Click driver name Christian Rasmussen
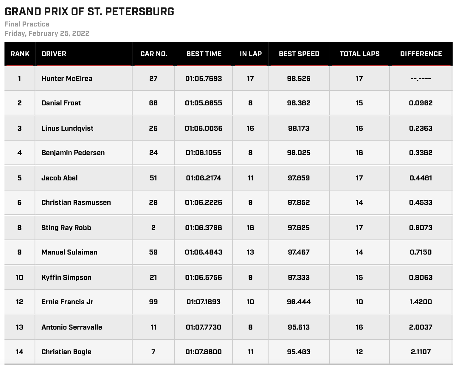The height and width of the screenshot is (365, 453). [x=76, y=202]
